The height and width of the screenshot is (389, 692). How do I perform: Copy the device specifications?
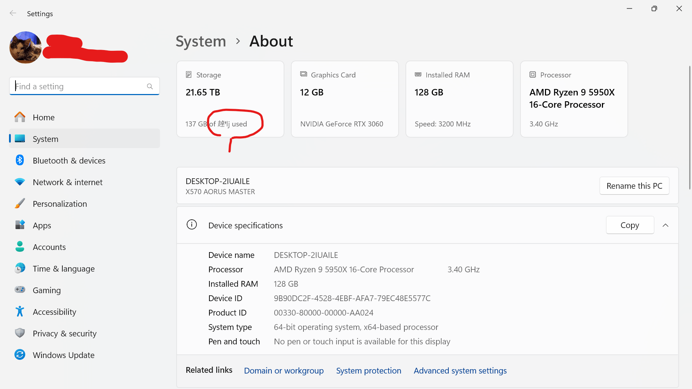[x=630, y=225]
